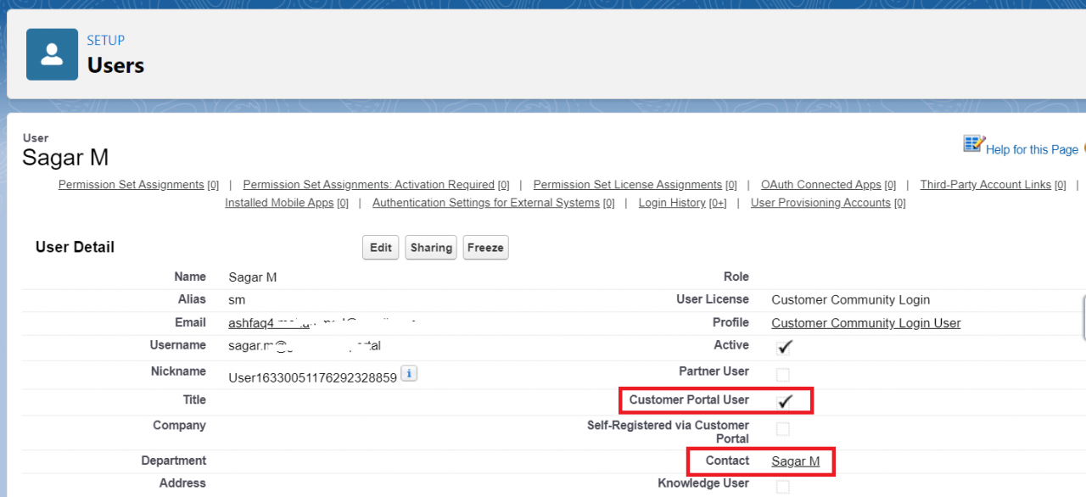
Task: Click the Edit button
Action: [380, 247]
